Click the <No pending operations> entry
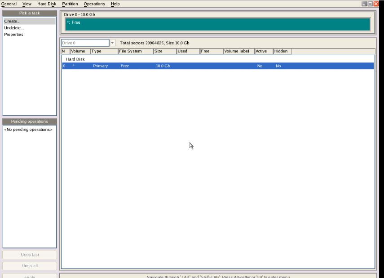 coord(28,130)
